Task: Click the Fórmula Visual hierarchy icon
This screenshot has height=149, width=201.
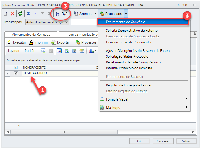Action: [x=102, y=99]
